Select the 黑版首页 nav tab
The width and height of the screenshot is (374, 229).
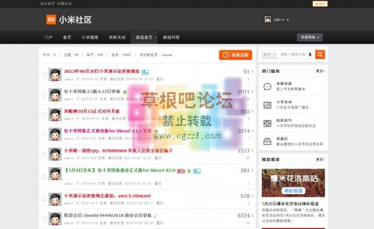coord(144,37)
